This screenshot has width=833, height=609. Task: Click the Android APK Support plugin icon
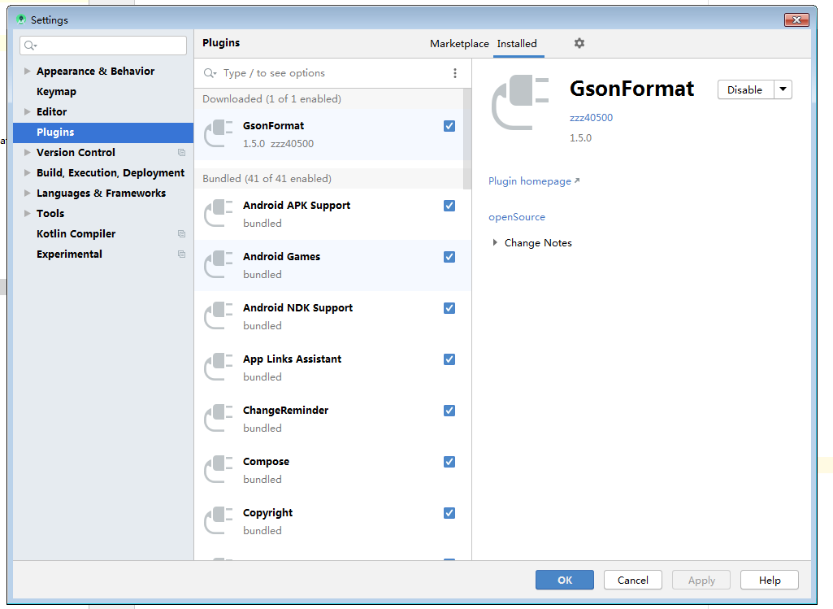[x=219, y=214]
